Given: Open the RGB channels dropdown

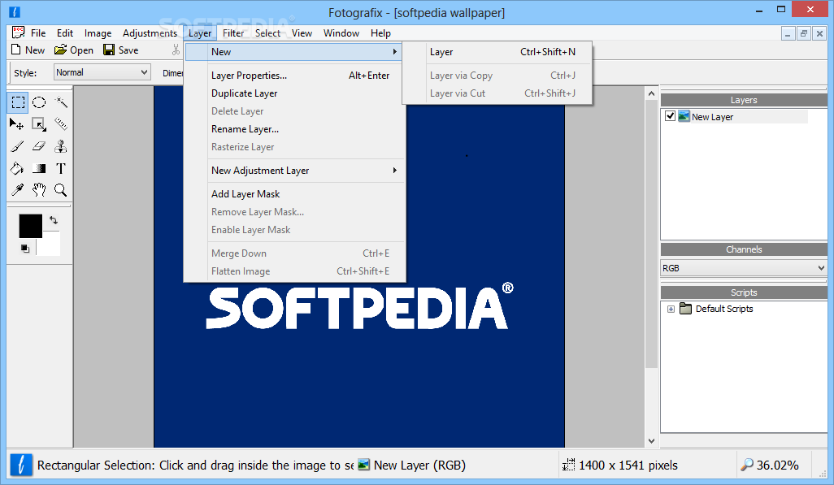Looking at the screenshot, I should [744, 268].
